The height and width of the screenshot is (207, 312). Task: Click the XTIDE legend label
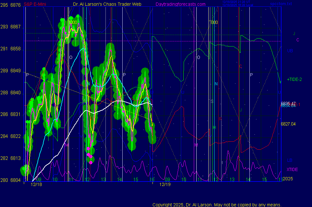click(x=292, y=169)
